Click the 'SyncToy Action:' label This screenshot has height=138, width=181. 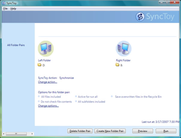click(48, 78)
